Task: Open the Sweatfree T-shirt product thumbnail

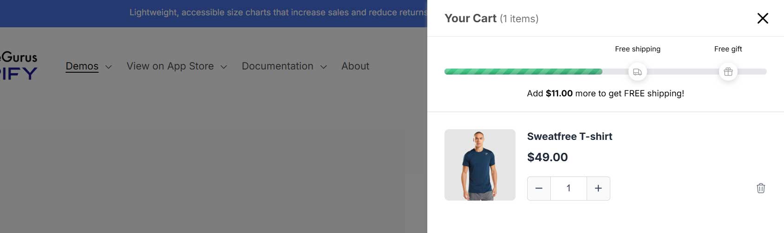Action: pyautogui.click(x=480, y=165)
